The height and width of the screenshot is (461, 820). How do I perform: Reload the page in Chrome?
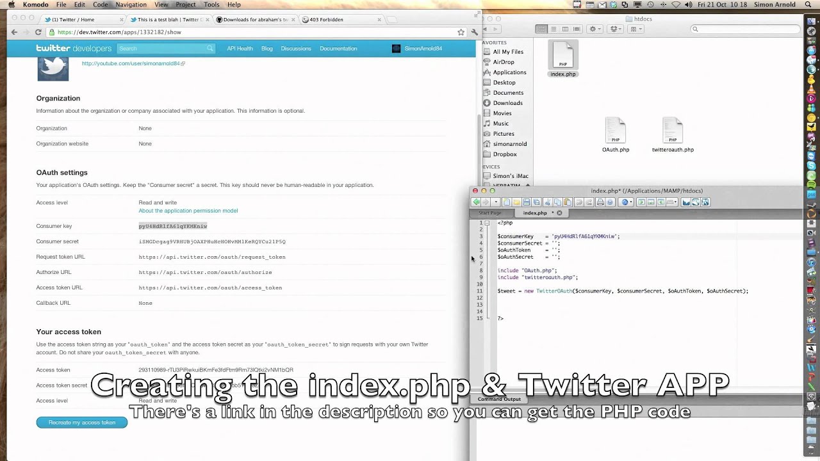[38, 32]
